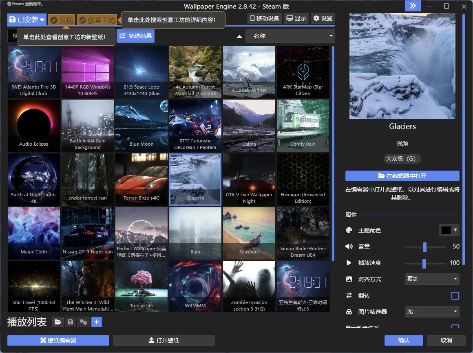
Task: Switch to 创意工坊 workshop tab
Action: (97, 20)
